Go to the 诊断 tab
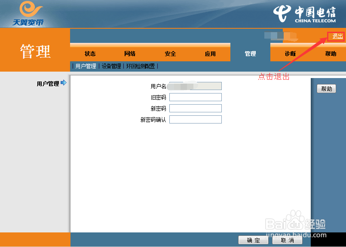The width and height of the screenshot is (346, 247). (291, 54)
